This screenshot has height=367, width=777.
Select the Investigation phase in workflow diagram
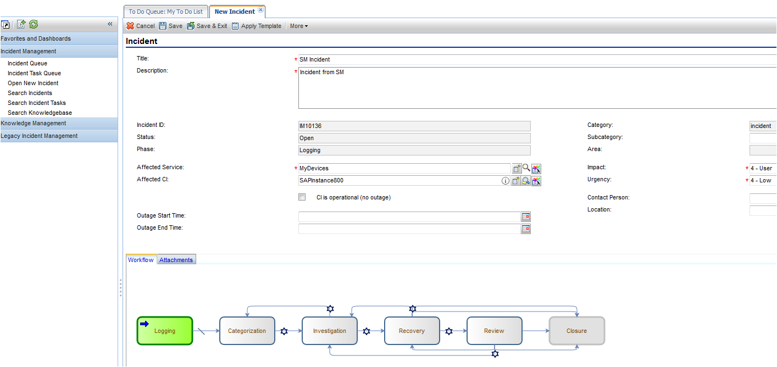tap(329, 331)
